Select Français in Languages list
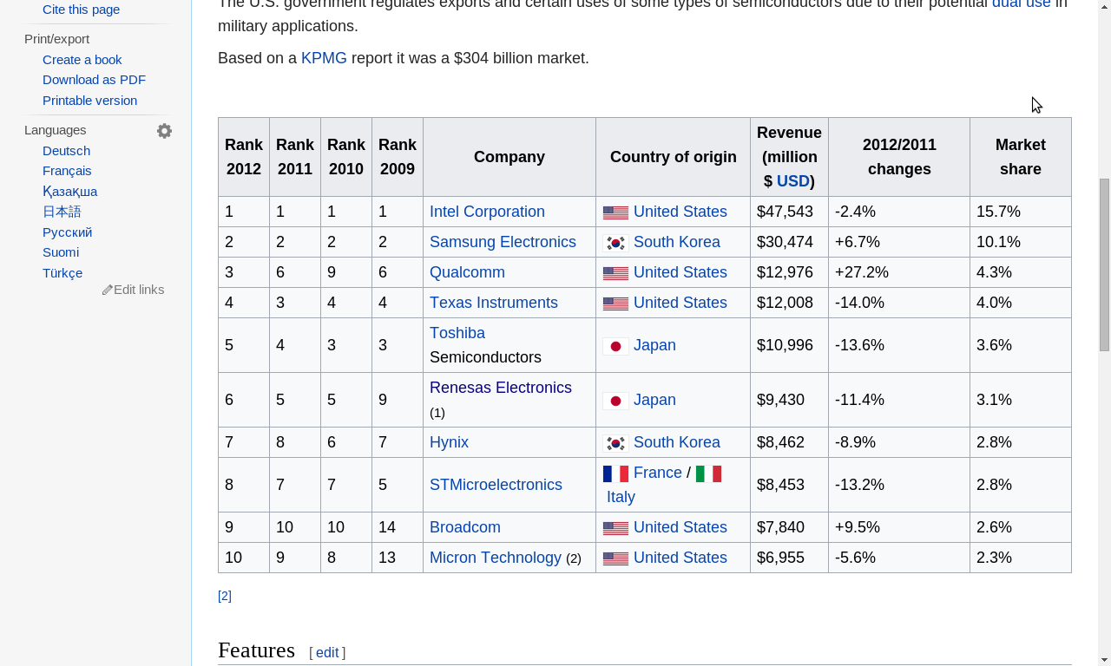1111x666 pixels. (67, 171)
